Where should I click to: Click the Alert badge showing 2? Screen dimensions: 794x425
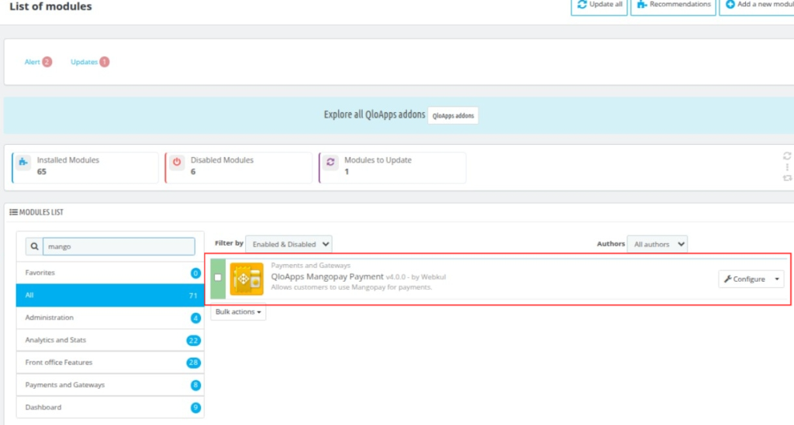(47, 62)
